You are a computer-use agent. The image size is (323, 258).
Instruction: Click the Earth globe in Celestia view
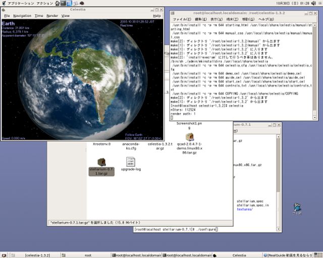coord(82,79)
